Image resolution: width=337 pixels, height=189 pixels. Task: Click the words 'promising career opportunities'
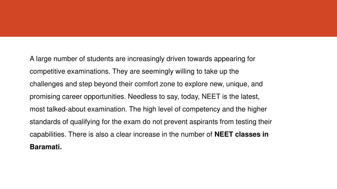[x=77, y=97]
